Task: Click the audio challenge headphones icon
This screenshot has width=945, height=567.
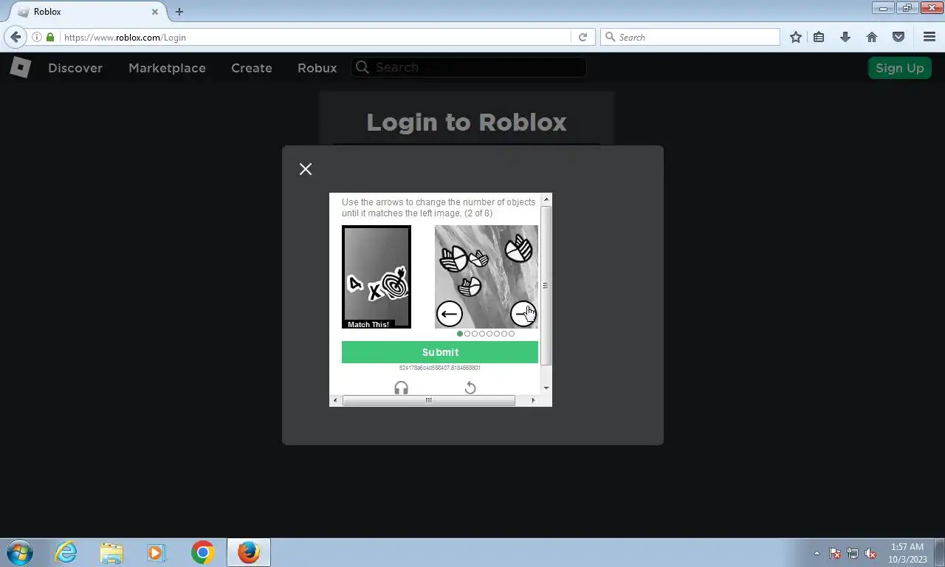Action: click(401, 388)
